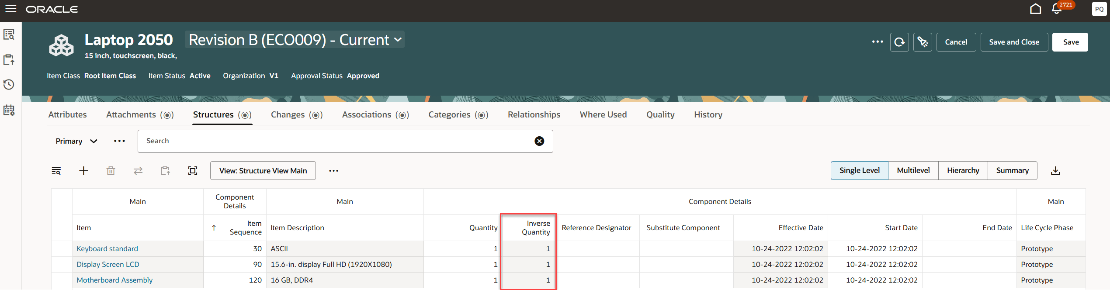The image size is (1110, 290).
Task: Open ellipsis menu next to Primary
Action: tap(119, 141)
